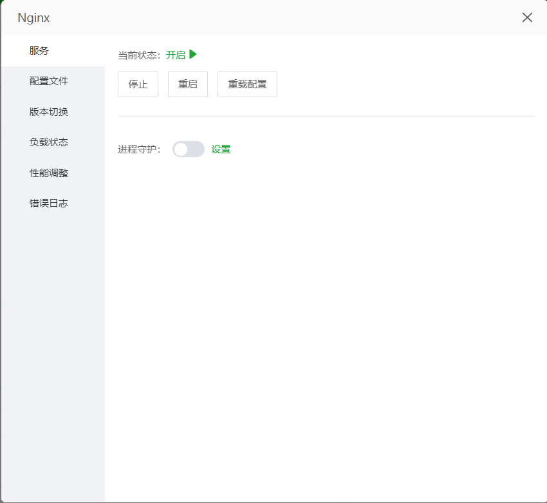Click the 进程守护 label text

tap(137, 149)
